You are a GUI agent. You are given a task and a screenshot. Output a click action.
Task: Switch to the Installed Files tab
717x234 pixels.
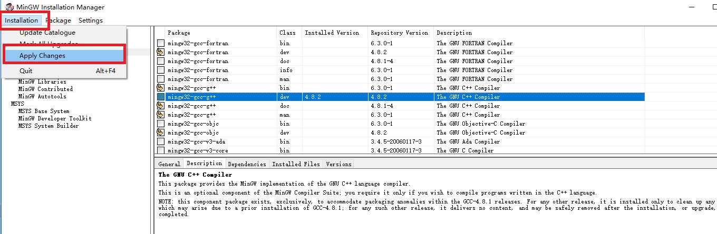tap(296, 164)
